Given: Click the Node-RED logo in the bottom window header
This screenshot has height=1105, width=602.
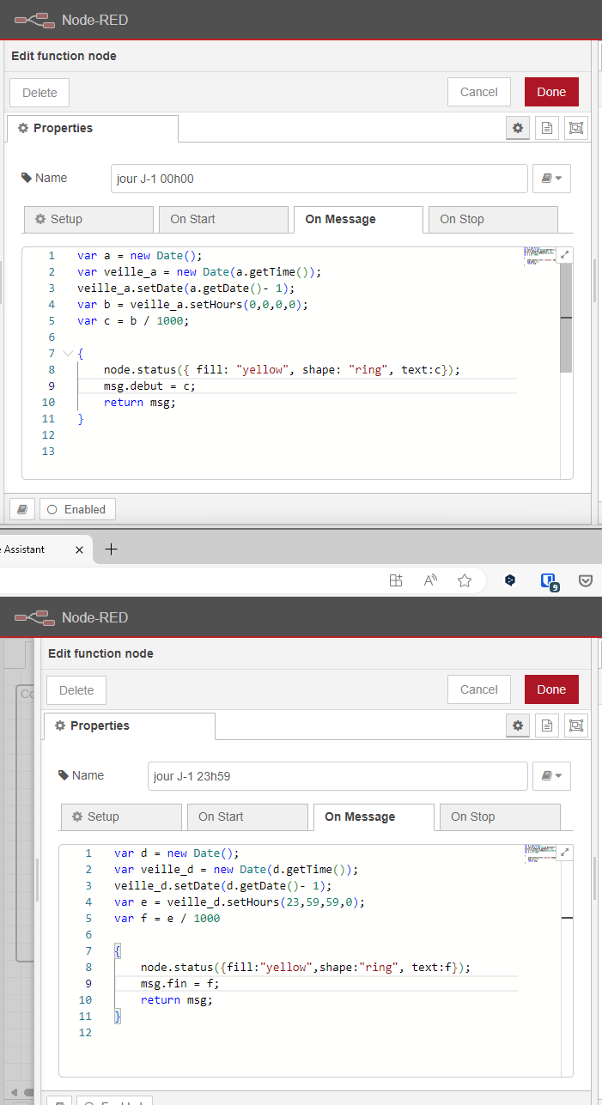Looking at the screenshot, I should click(34, 617).
